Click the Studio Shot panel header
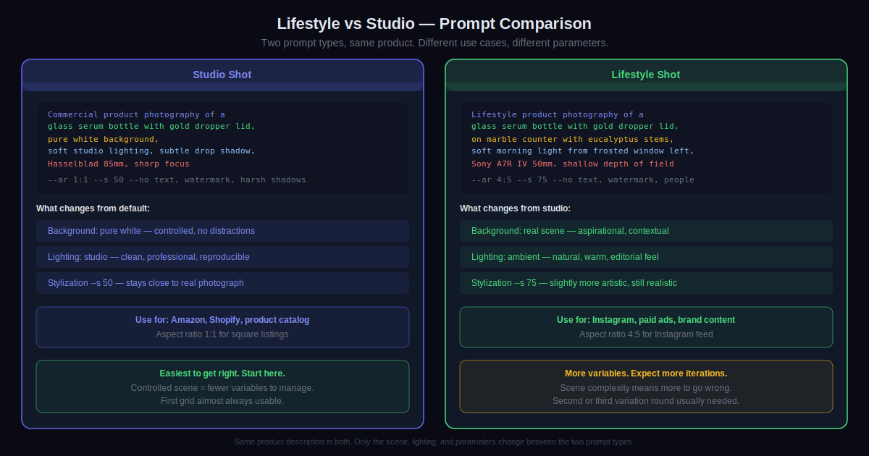This screenshot has height=456, width=869. click(x=222, y=75)
